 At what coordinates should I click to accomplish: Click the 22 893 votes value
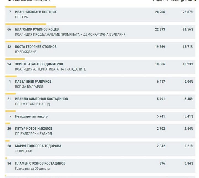pos(160,29)
